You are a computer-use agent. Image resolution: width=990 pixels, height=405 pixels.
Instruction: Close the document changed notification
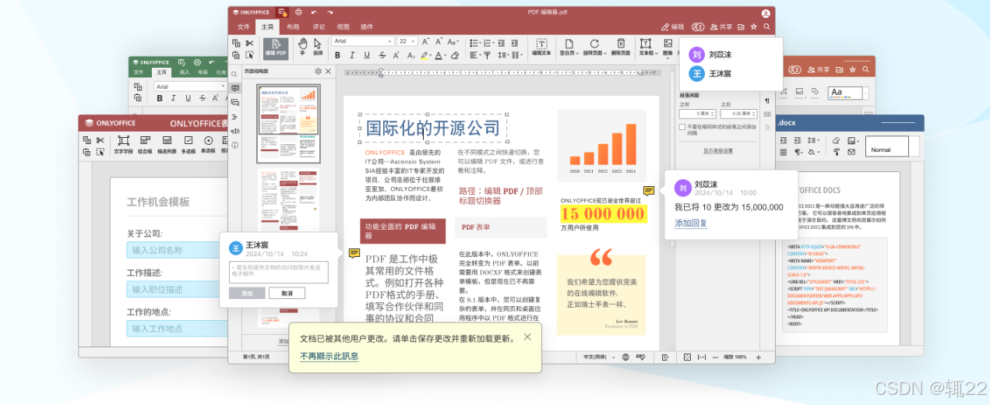coord(527,337)
